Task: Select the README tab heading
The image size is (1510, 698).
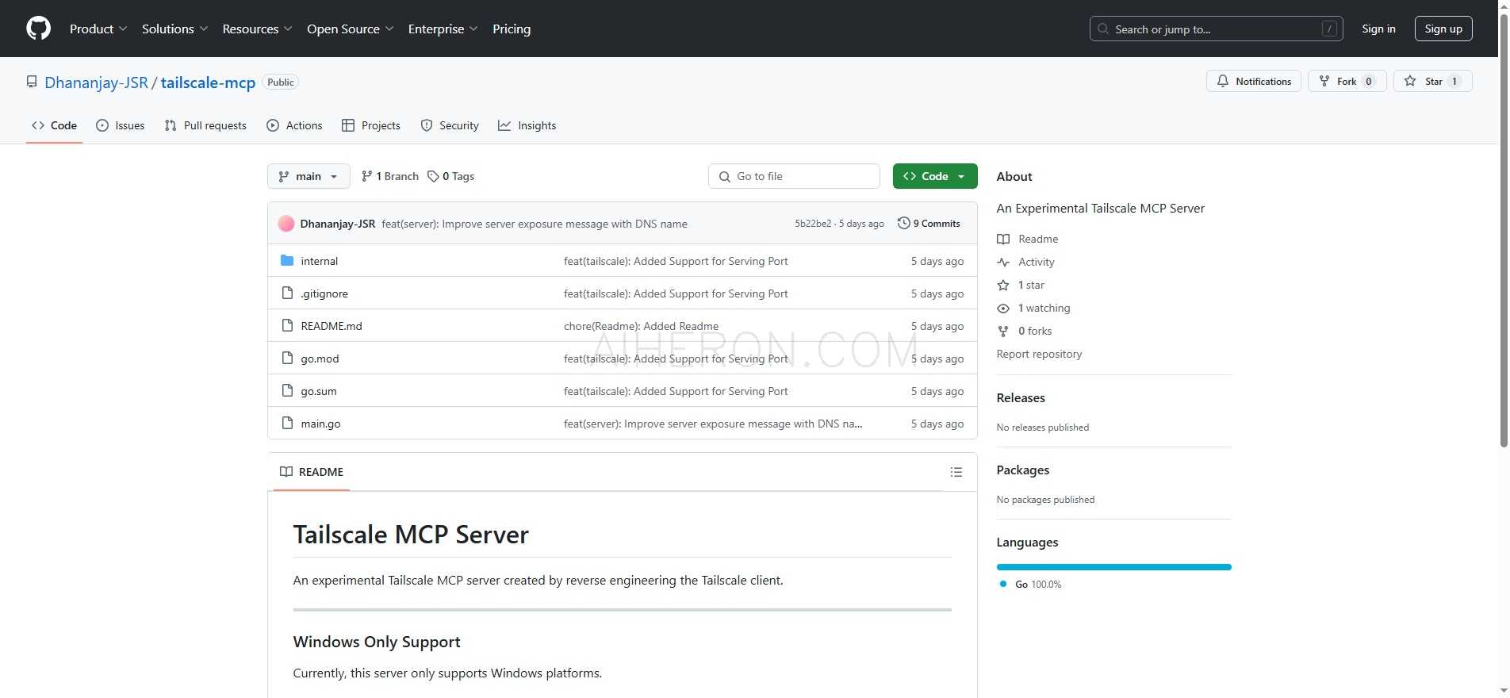Action: (312, 472)
